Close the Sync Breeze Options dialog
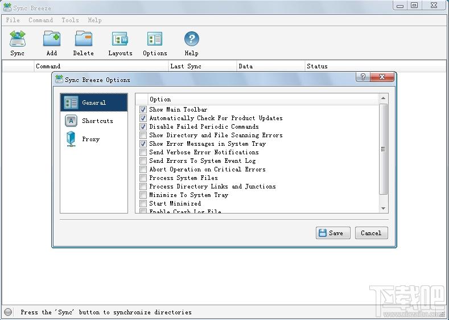 (382, 77)
